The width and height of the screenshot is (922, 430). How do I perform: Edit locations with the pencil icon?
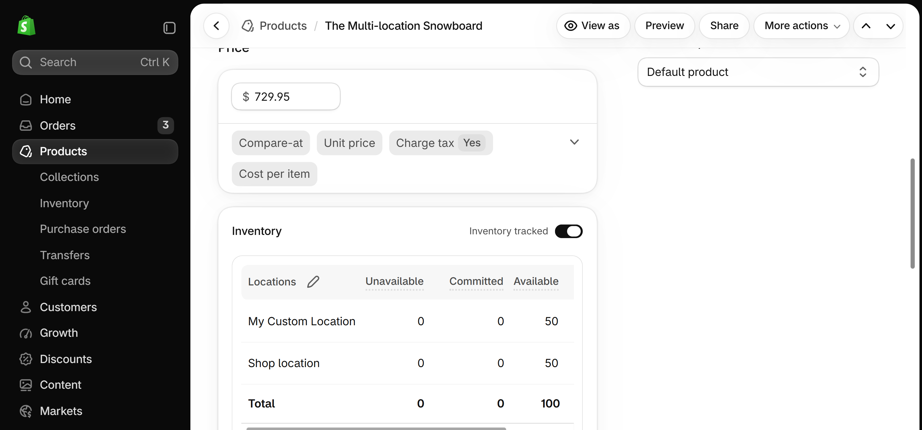coord(313,282)
